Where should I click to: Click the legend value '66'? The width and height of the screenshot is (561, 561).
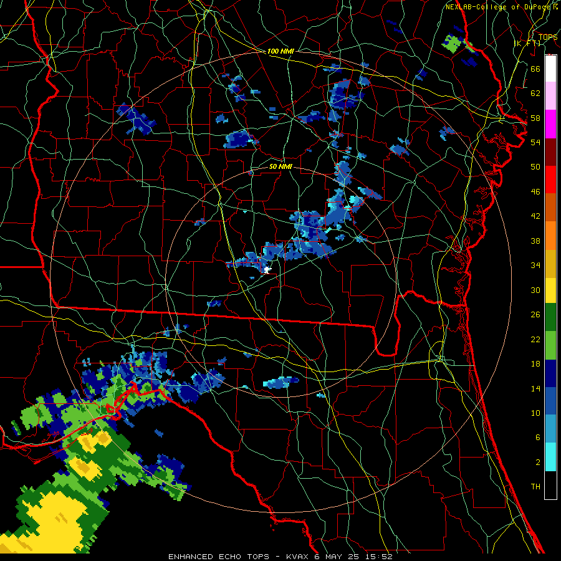coord(535,69)
